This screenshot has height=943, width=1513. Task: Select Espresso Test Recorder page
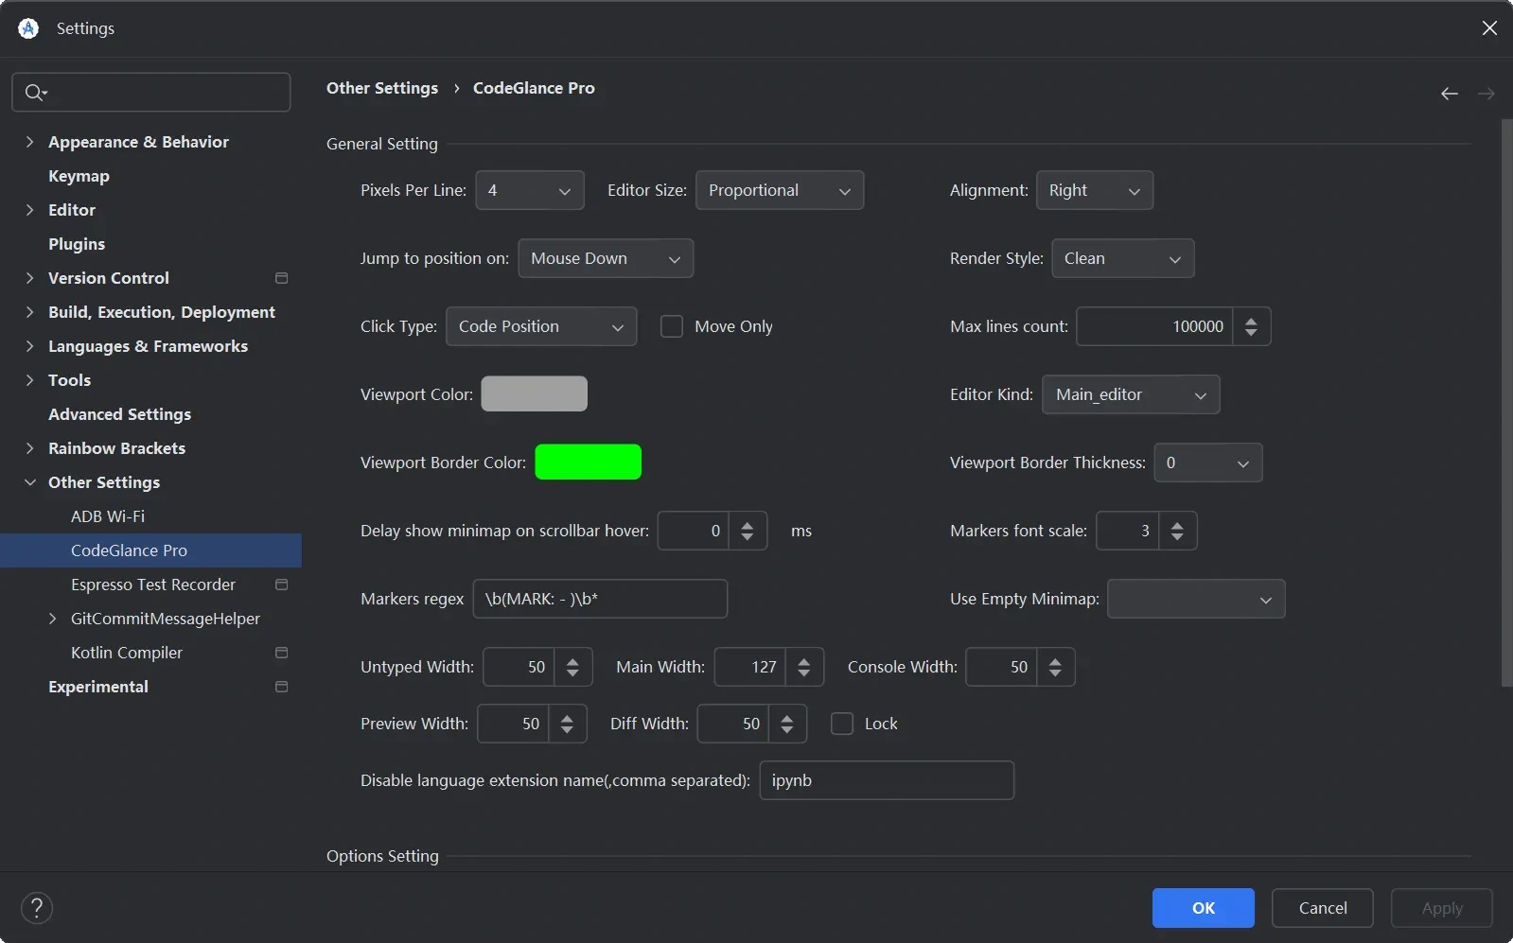(x=153, y=585)
